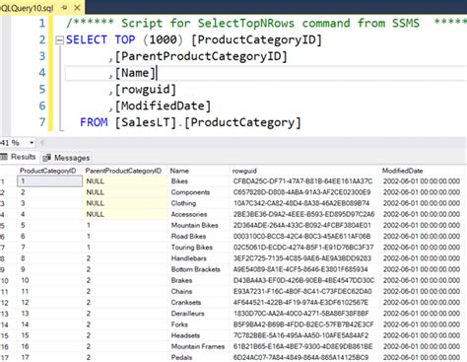Image resolution: width=467 pixels, height=362 pixels.
Task: Click the TOP keyword in query
Action: pyautogui.click(x=125, y=39)
